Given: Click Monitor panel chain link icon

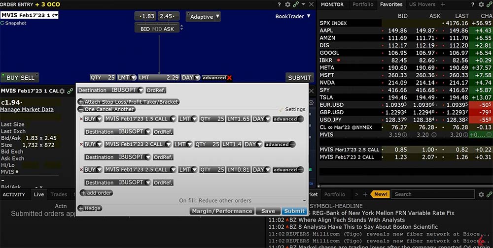Looking at the screenshot, I should pyautogui.click(x=490, y=4).
